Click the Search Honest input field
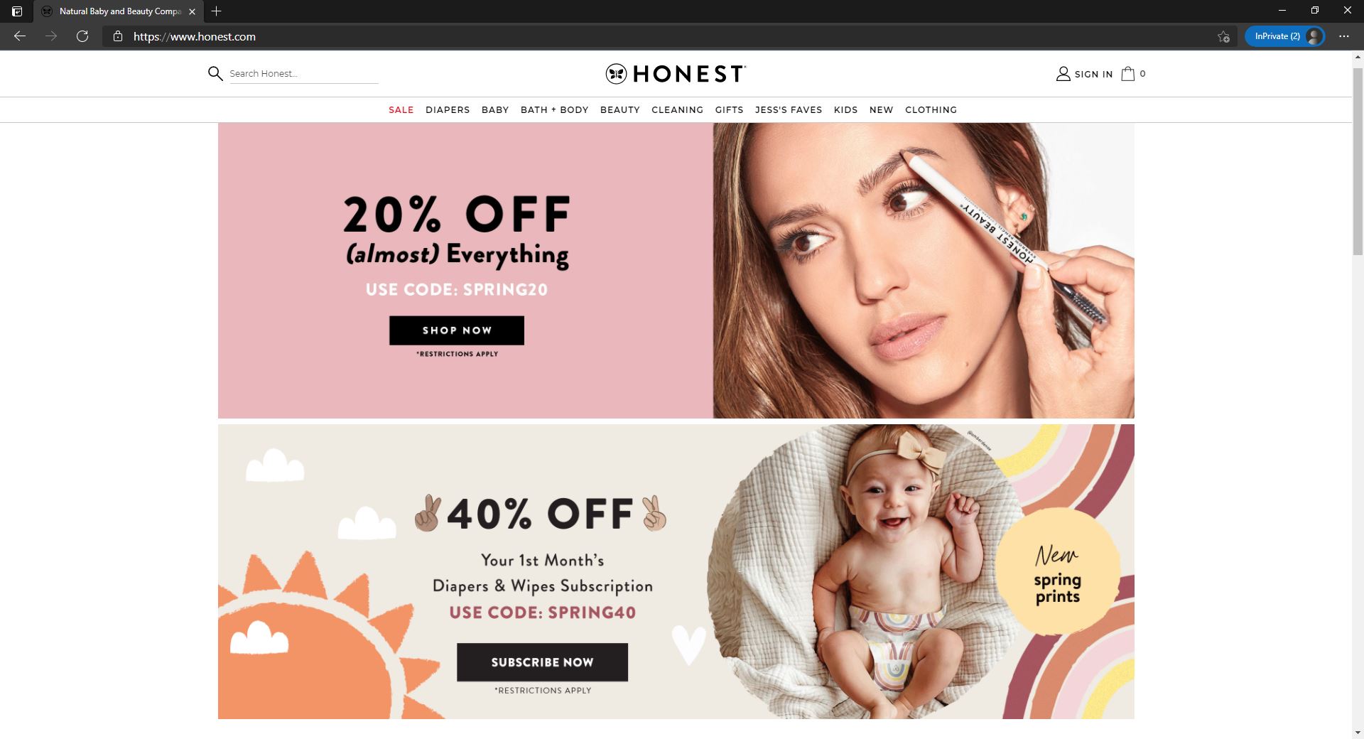 [303, 74]
